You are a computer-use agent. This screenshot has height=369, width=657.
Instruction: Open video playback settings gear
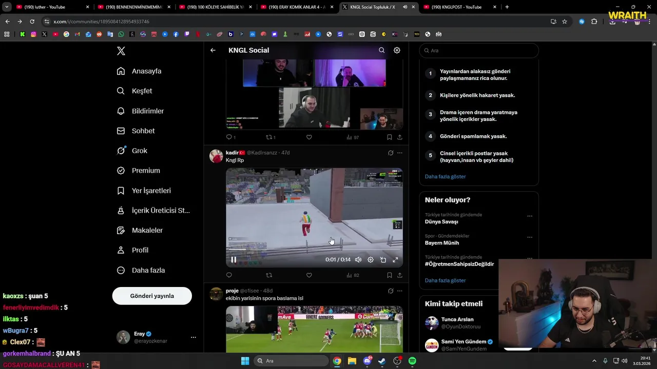point(371,260)
